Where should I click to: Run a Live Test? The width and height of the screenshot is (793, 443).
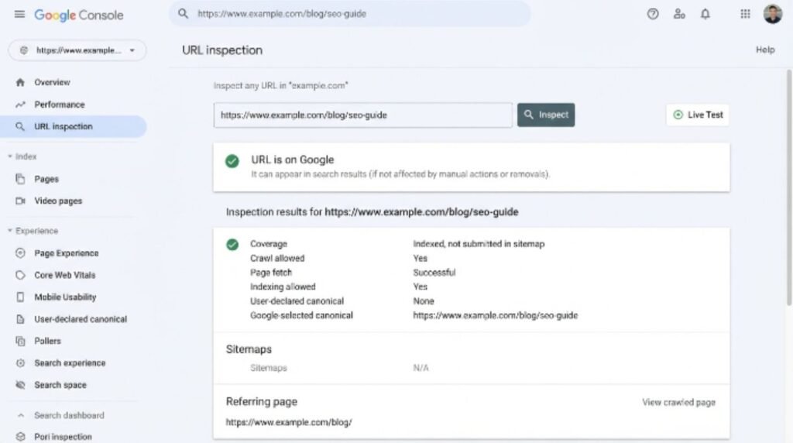(698, 115)
